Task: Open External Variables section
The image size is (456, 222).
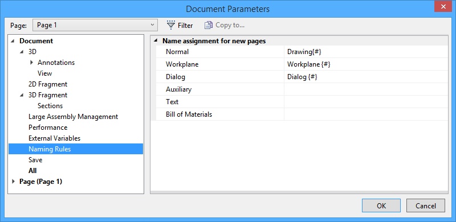Action: (54, 138)
